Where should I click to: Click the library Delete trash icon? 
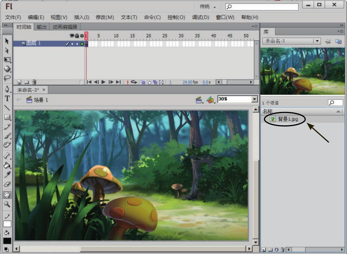click(282, 250)
